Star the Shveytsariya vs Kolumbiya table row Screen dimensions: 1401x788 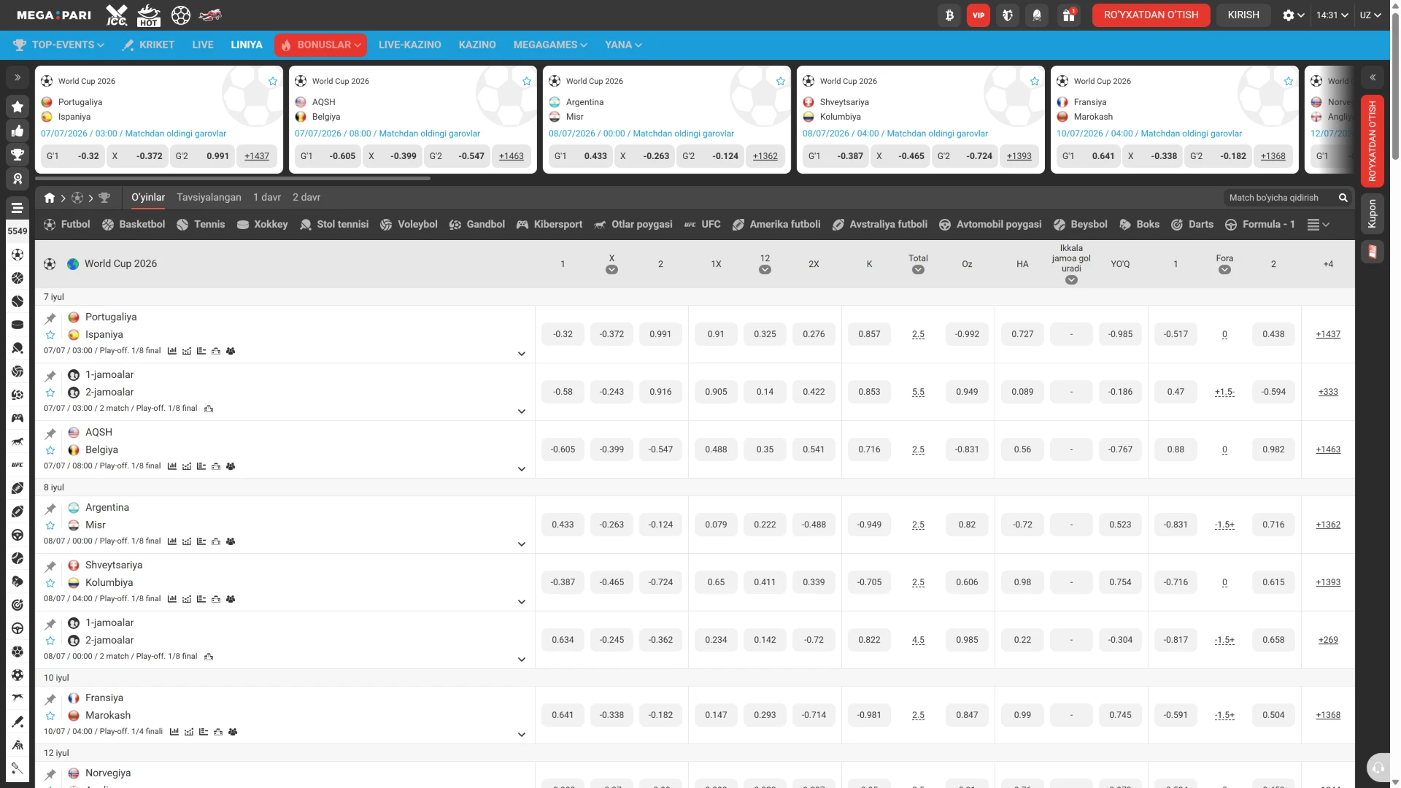(x=50, y=583)
